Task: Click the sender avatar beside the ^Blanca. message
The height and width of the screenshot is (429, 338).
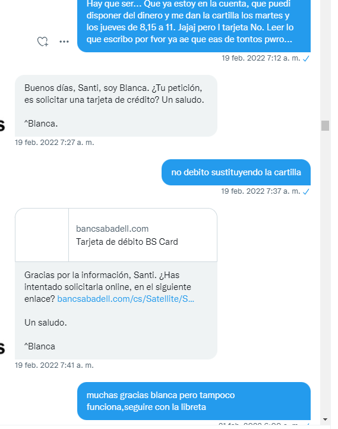Action: coord(2,126)
